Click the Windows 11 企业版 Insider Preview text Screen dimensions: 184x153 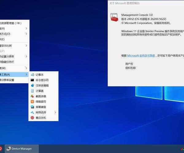[x=143, y=31]
